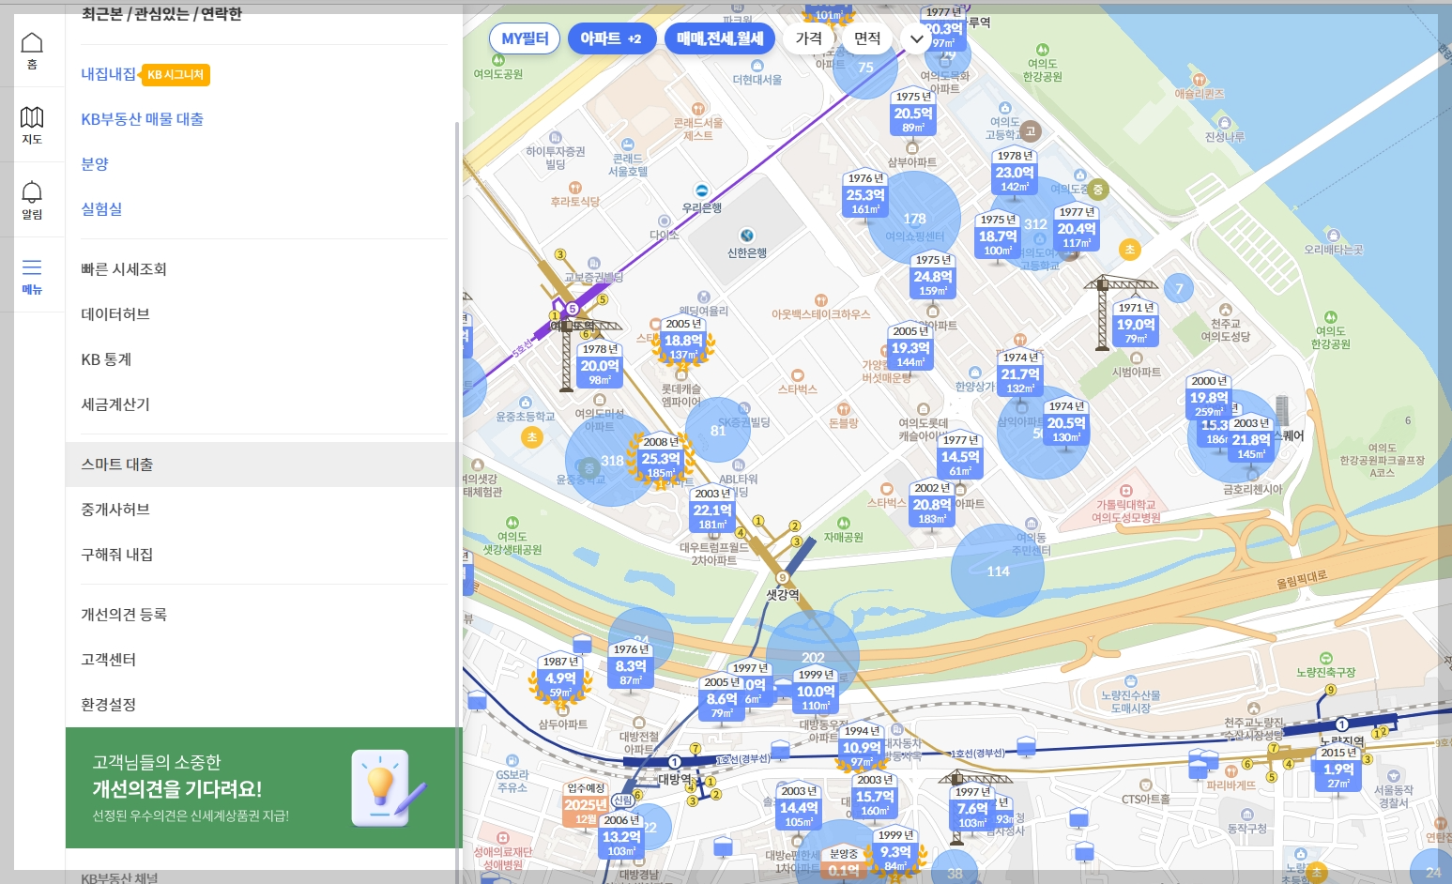
Task: Open the 매매,전세,월세 deal type filter
Action: point(720,38)
